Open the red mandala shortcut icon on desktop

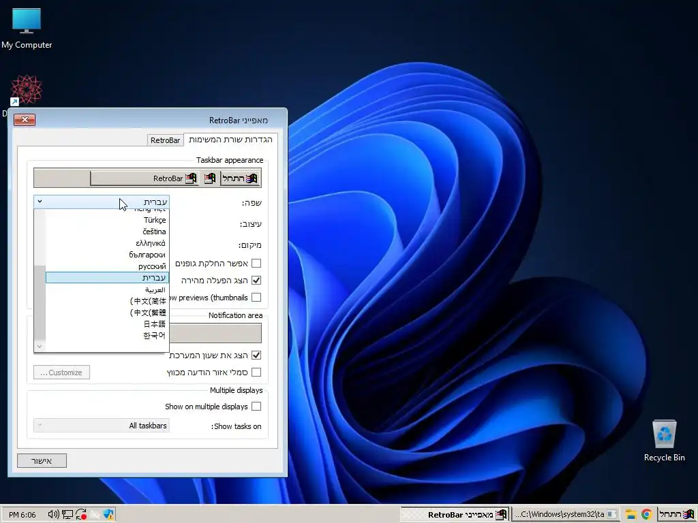point(26,91)
